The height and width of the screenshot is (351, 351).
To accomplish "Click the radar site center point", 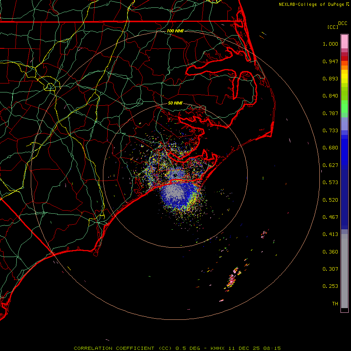I will (175, 175).
